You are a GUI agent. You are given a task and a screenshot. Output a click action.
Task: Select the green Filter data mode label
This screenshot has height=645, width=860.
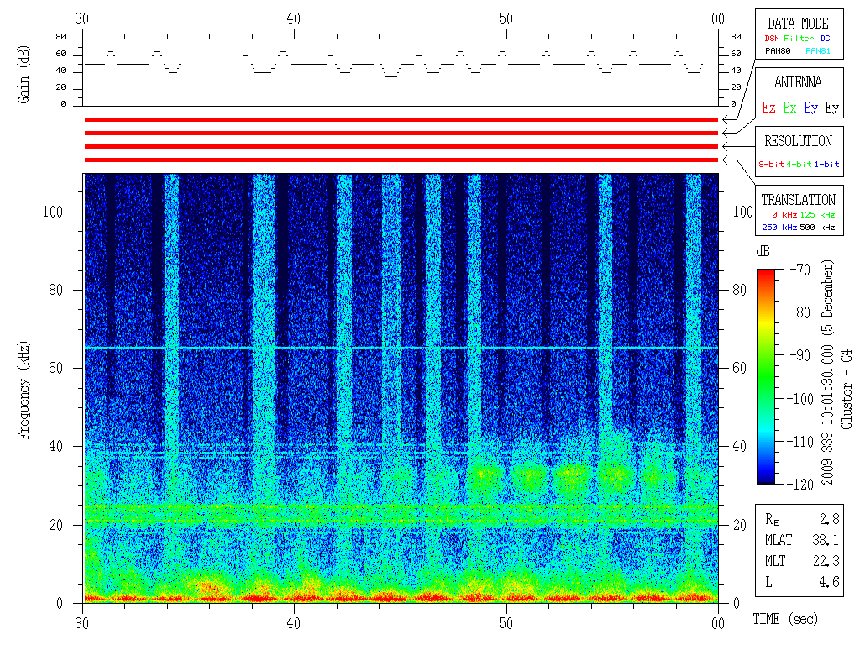(798, 39)
